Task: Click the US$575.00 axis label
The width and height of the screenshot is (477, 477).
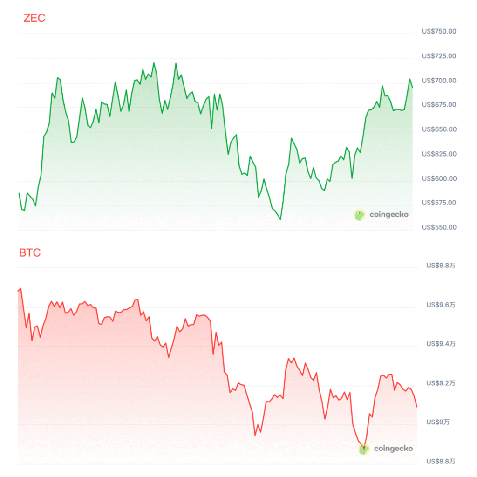Action: click(x=439, y=203)
